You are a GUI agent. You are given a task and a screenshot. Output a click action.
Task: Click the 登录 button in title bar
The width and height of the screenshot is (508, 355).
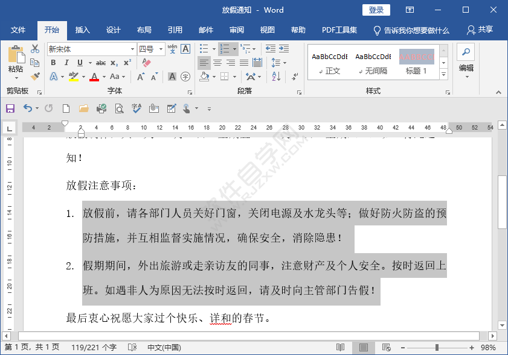click(378, 10)
